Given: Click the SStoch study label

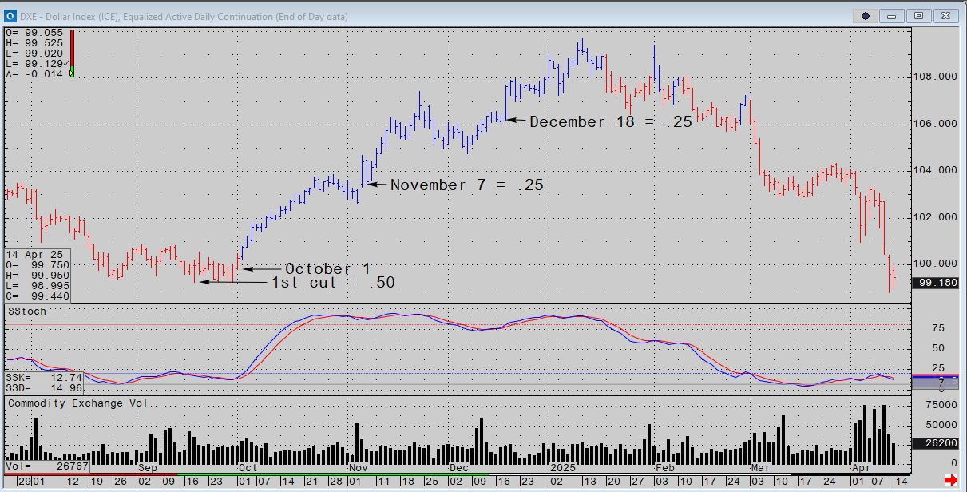Looking at the screenshot, I should click(27, 311).
